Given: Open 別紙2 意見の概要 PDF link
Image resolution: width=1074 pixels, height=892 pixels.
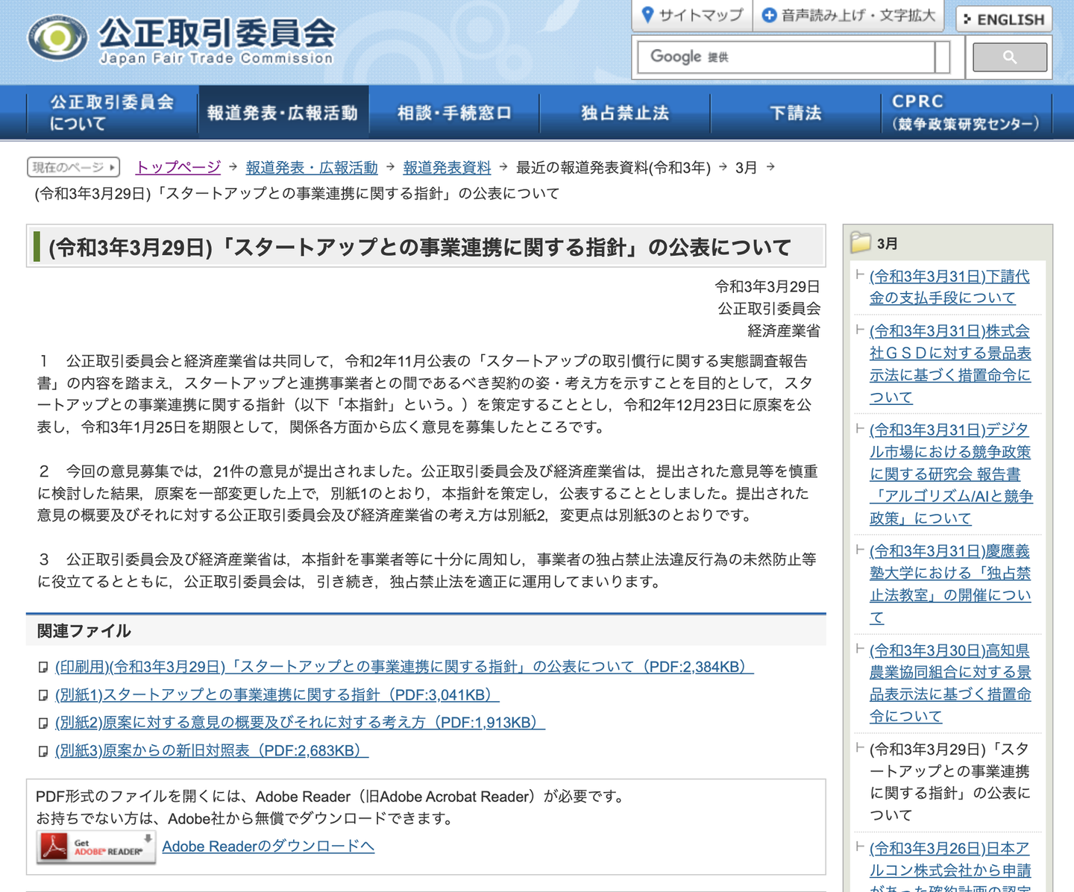Looking at the screenshot, I should pyautogui.click(x=300, y=723).
